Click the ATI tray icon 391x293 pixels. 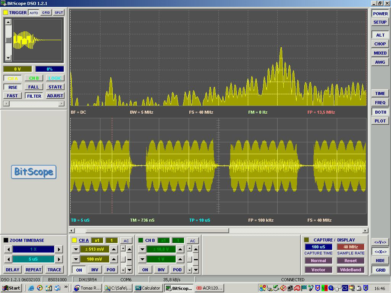[297, 288]
